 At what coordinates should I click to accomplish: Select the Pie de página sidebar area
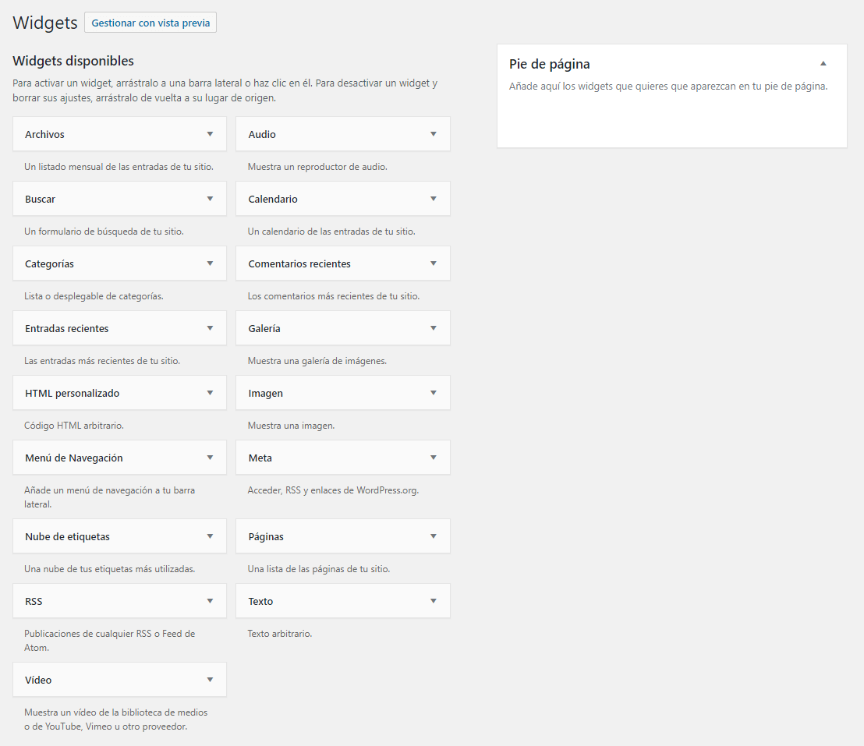672,96
